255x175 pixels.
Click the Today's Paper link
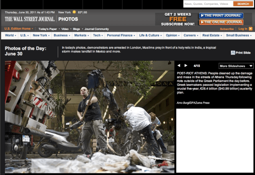[48, 29]
